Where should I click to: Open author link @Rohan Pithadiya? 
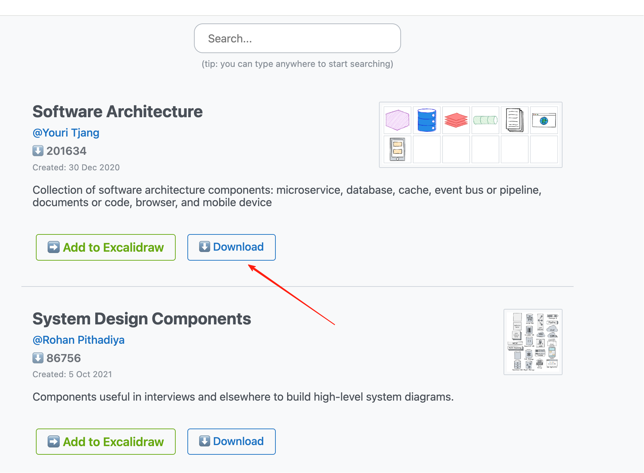coord(79,340)
